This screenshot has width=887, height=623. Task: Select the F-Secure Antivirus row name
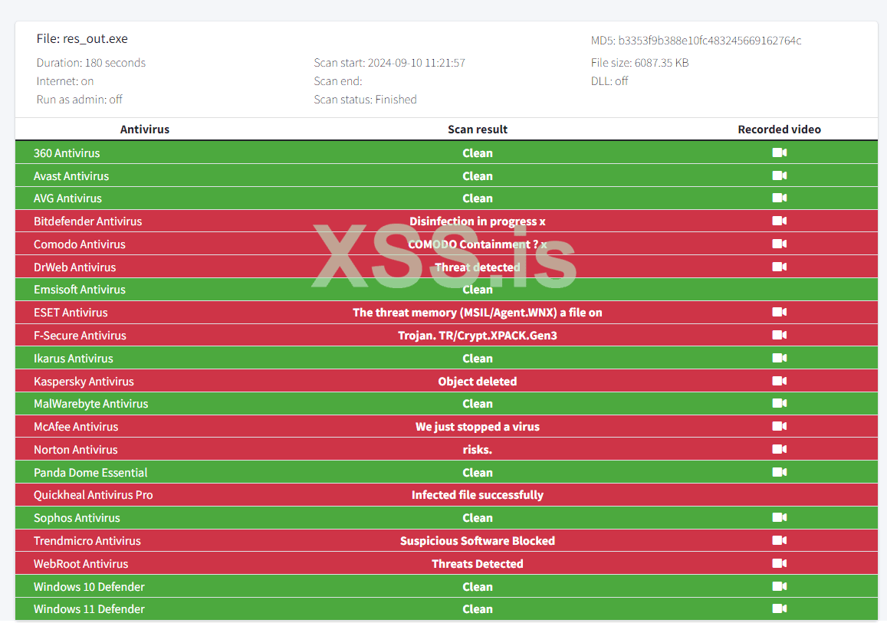(80, 336)
